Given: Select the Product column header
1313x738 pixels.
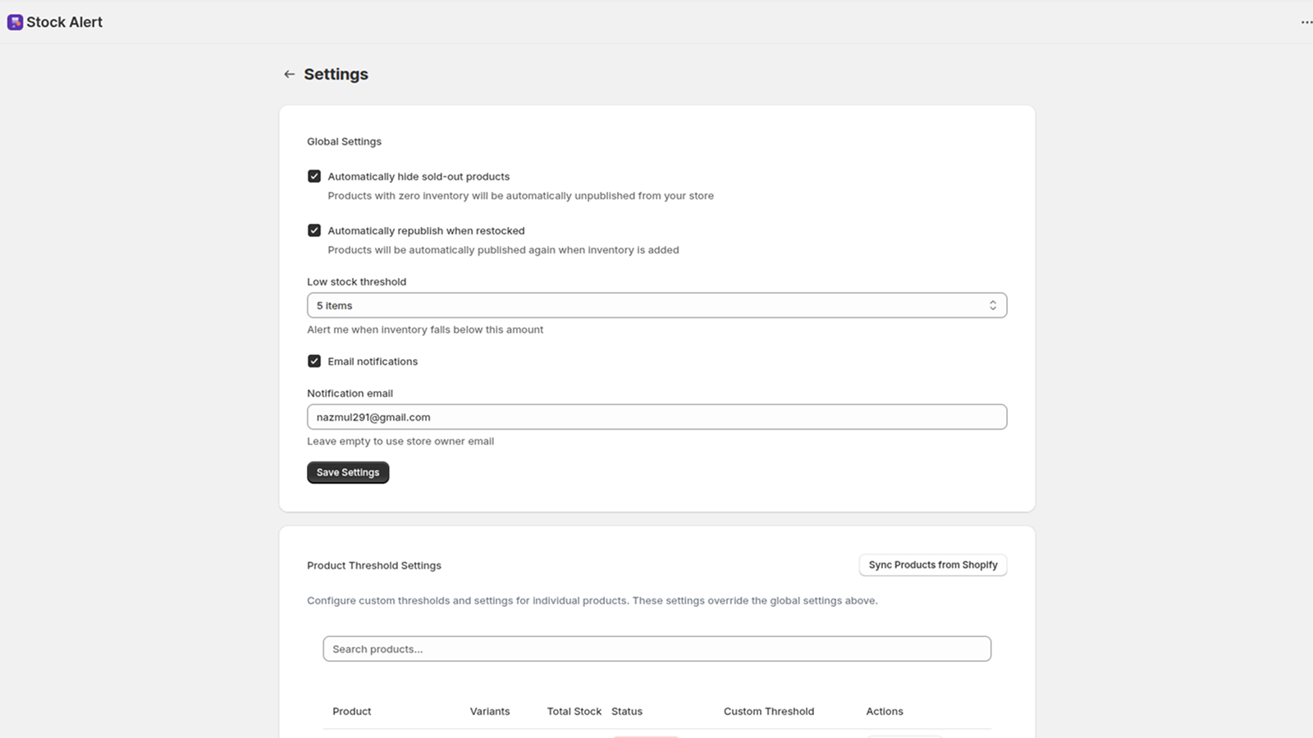Looking at the screenshot, I should click(351, 711).
